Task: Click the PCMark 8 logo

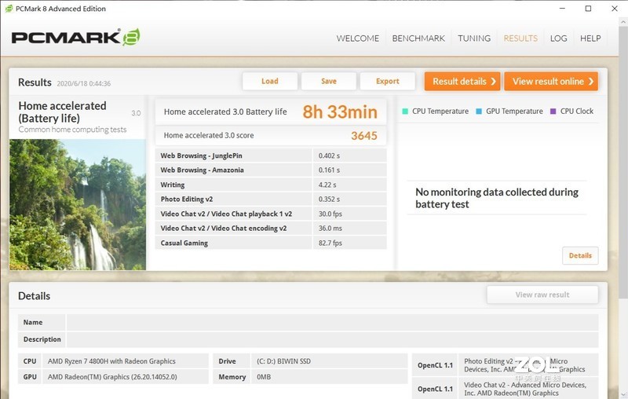Action: 75,37
